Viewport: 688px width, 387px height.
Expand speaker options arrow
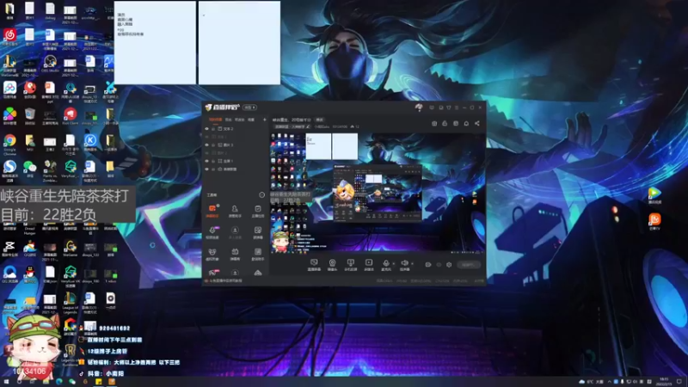click(x=412, y=264)
